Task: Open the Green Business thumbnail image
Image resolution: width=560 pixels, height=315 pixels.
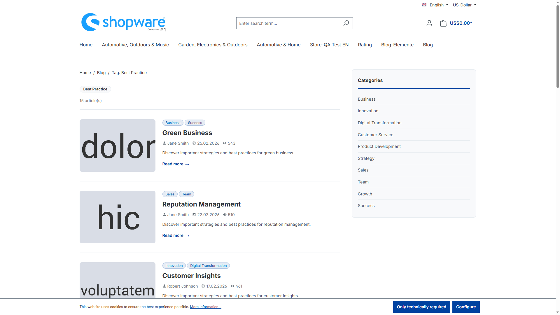Action: [117, 146]
